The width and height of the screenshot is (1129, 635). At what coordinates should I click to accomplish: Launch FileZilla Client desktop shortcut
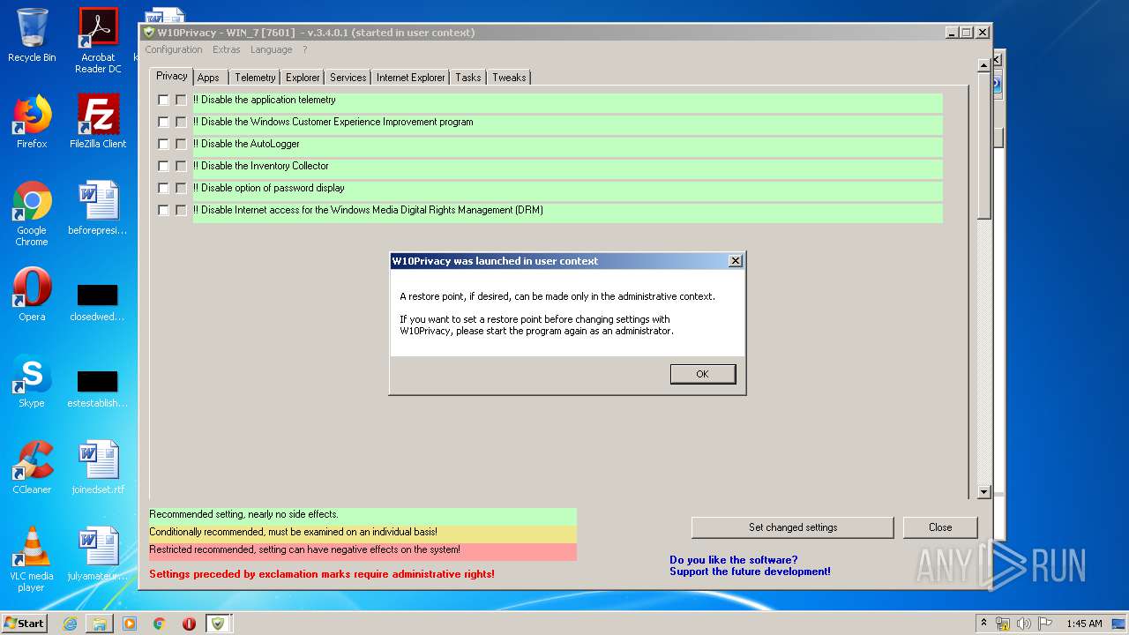point(98,122)
